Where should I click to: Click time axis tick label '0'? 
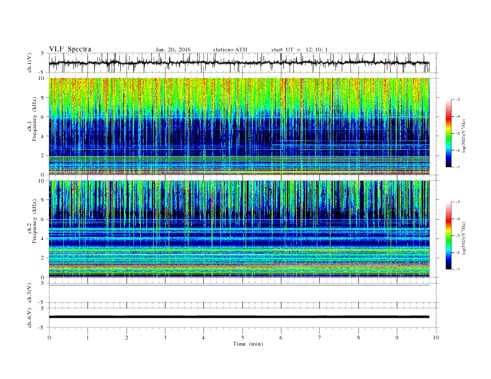(x=49, y=338)
